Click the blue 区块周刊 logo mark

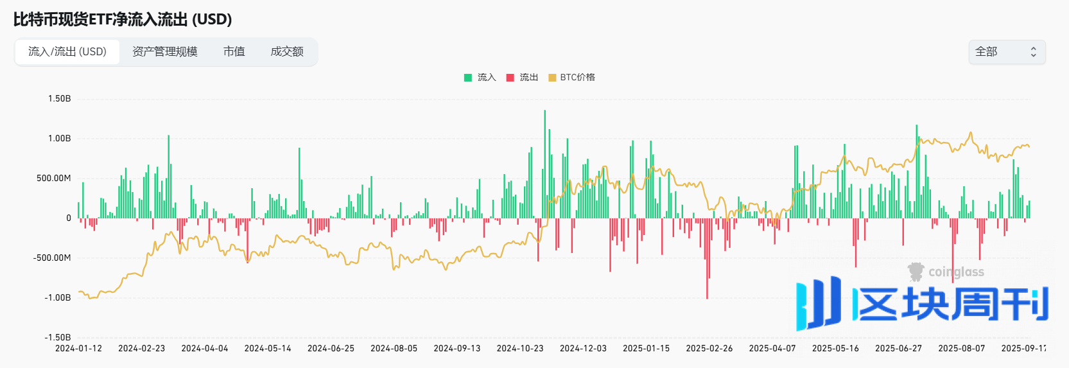coord(817,303)
